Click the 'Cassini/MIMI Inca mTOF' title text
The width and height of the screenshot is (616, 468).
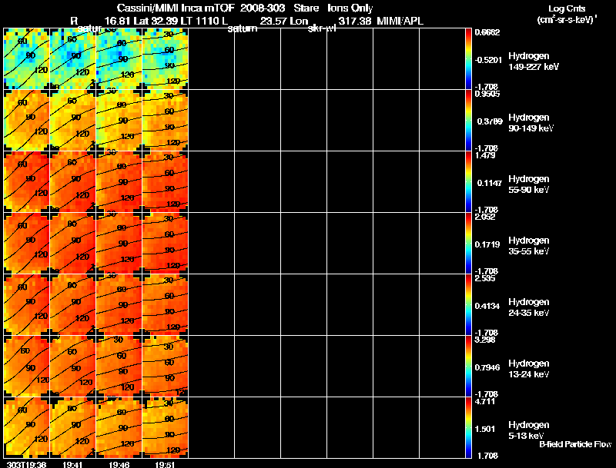(x=176, y=8)
